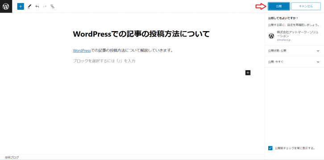This screenshot has height=160, width=324.
Task: Click the 技術ブログ breadcrumb in the footer
Action: pos(12,157)
